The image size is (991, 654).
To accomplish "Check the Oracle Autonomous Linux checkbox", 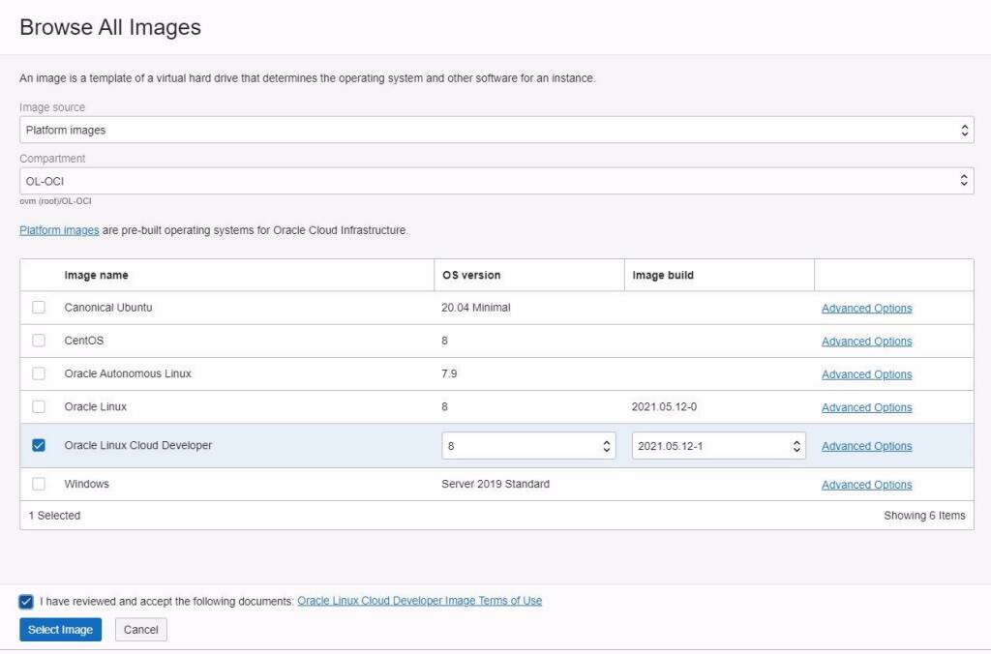I will point(38,373).
